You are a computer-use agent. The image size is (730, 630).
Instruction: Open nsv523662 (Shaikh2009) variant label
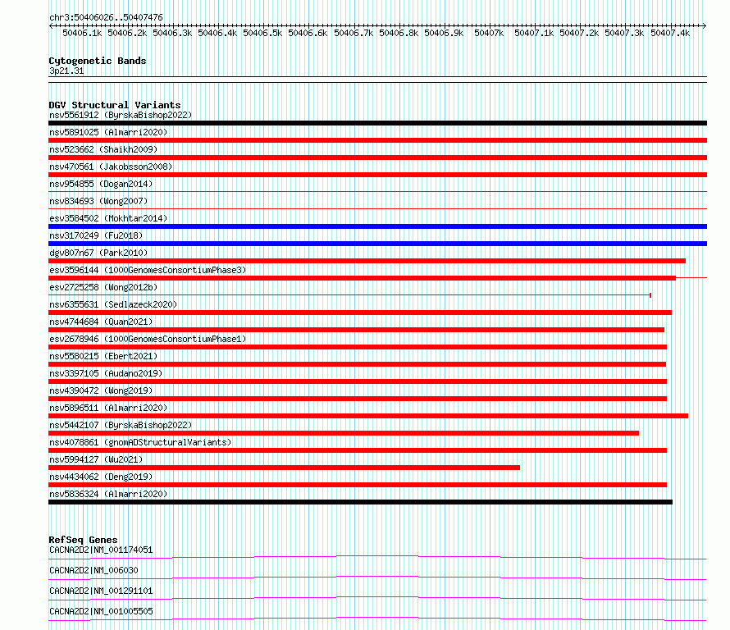pyautogui.click(x=103, y=149)
